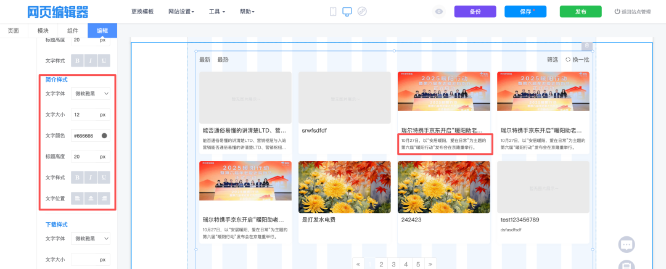Click the 简介样式 section heading
666x269 pixels.
point(57,80)
